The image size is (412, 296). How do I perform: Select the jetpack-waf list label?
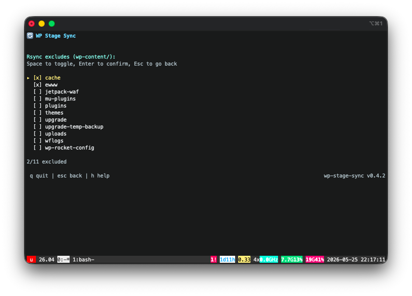[x=62, y=92]
